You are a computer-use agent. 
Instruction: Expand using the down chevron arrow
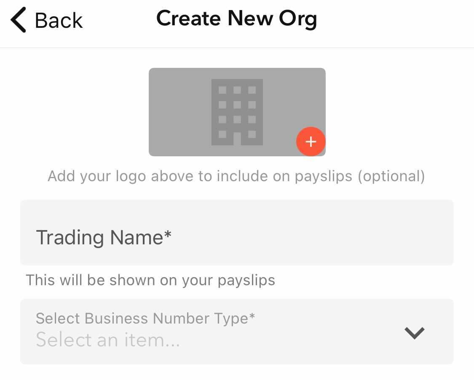tap(414, 333)
